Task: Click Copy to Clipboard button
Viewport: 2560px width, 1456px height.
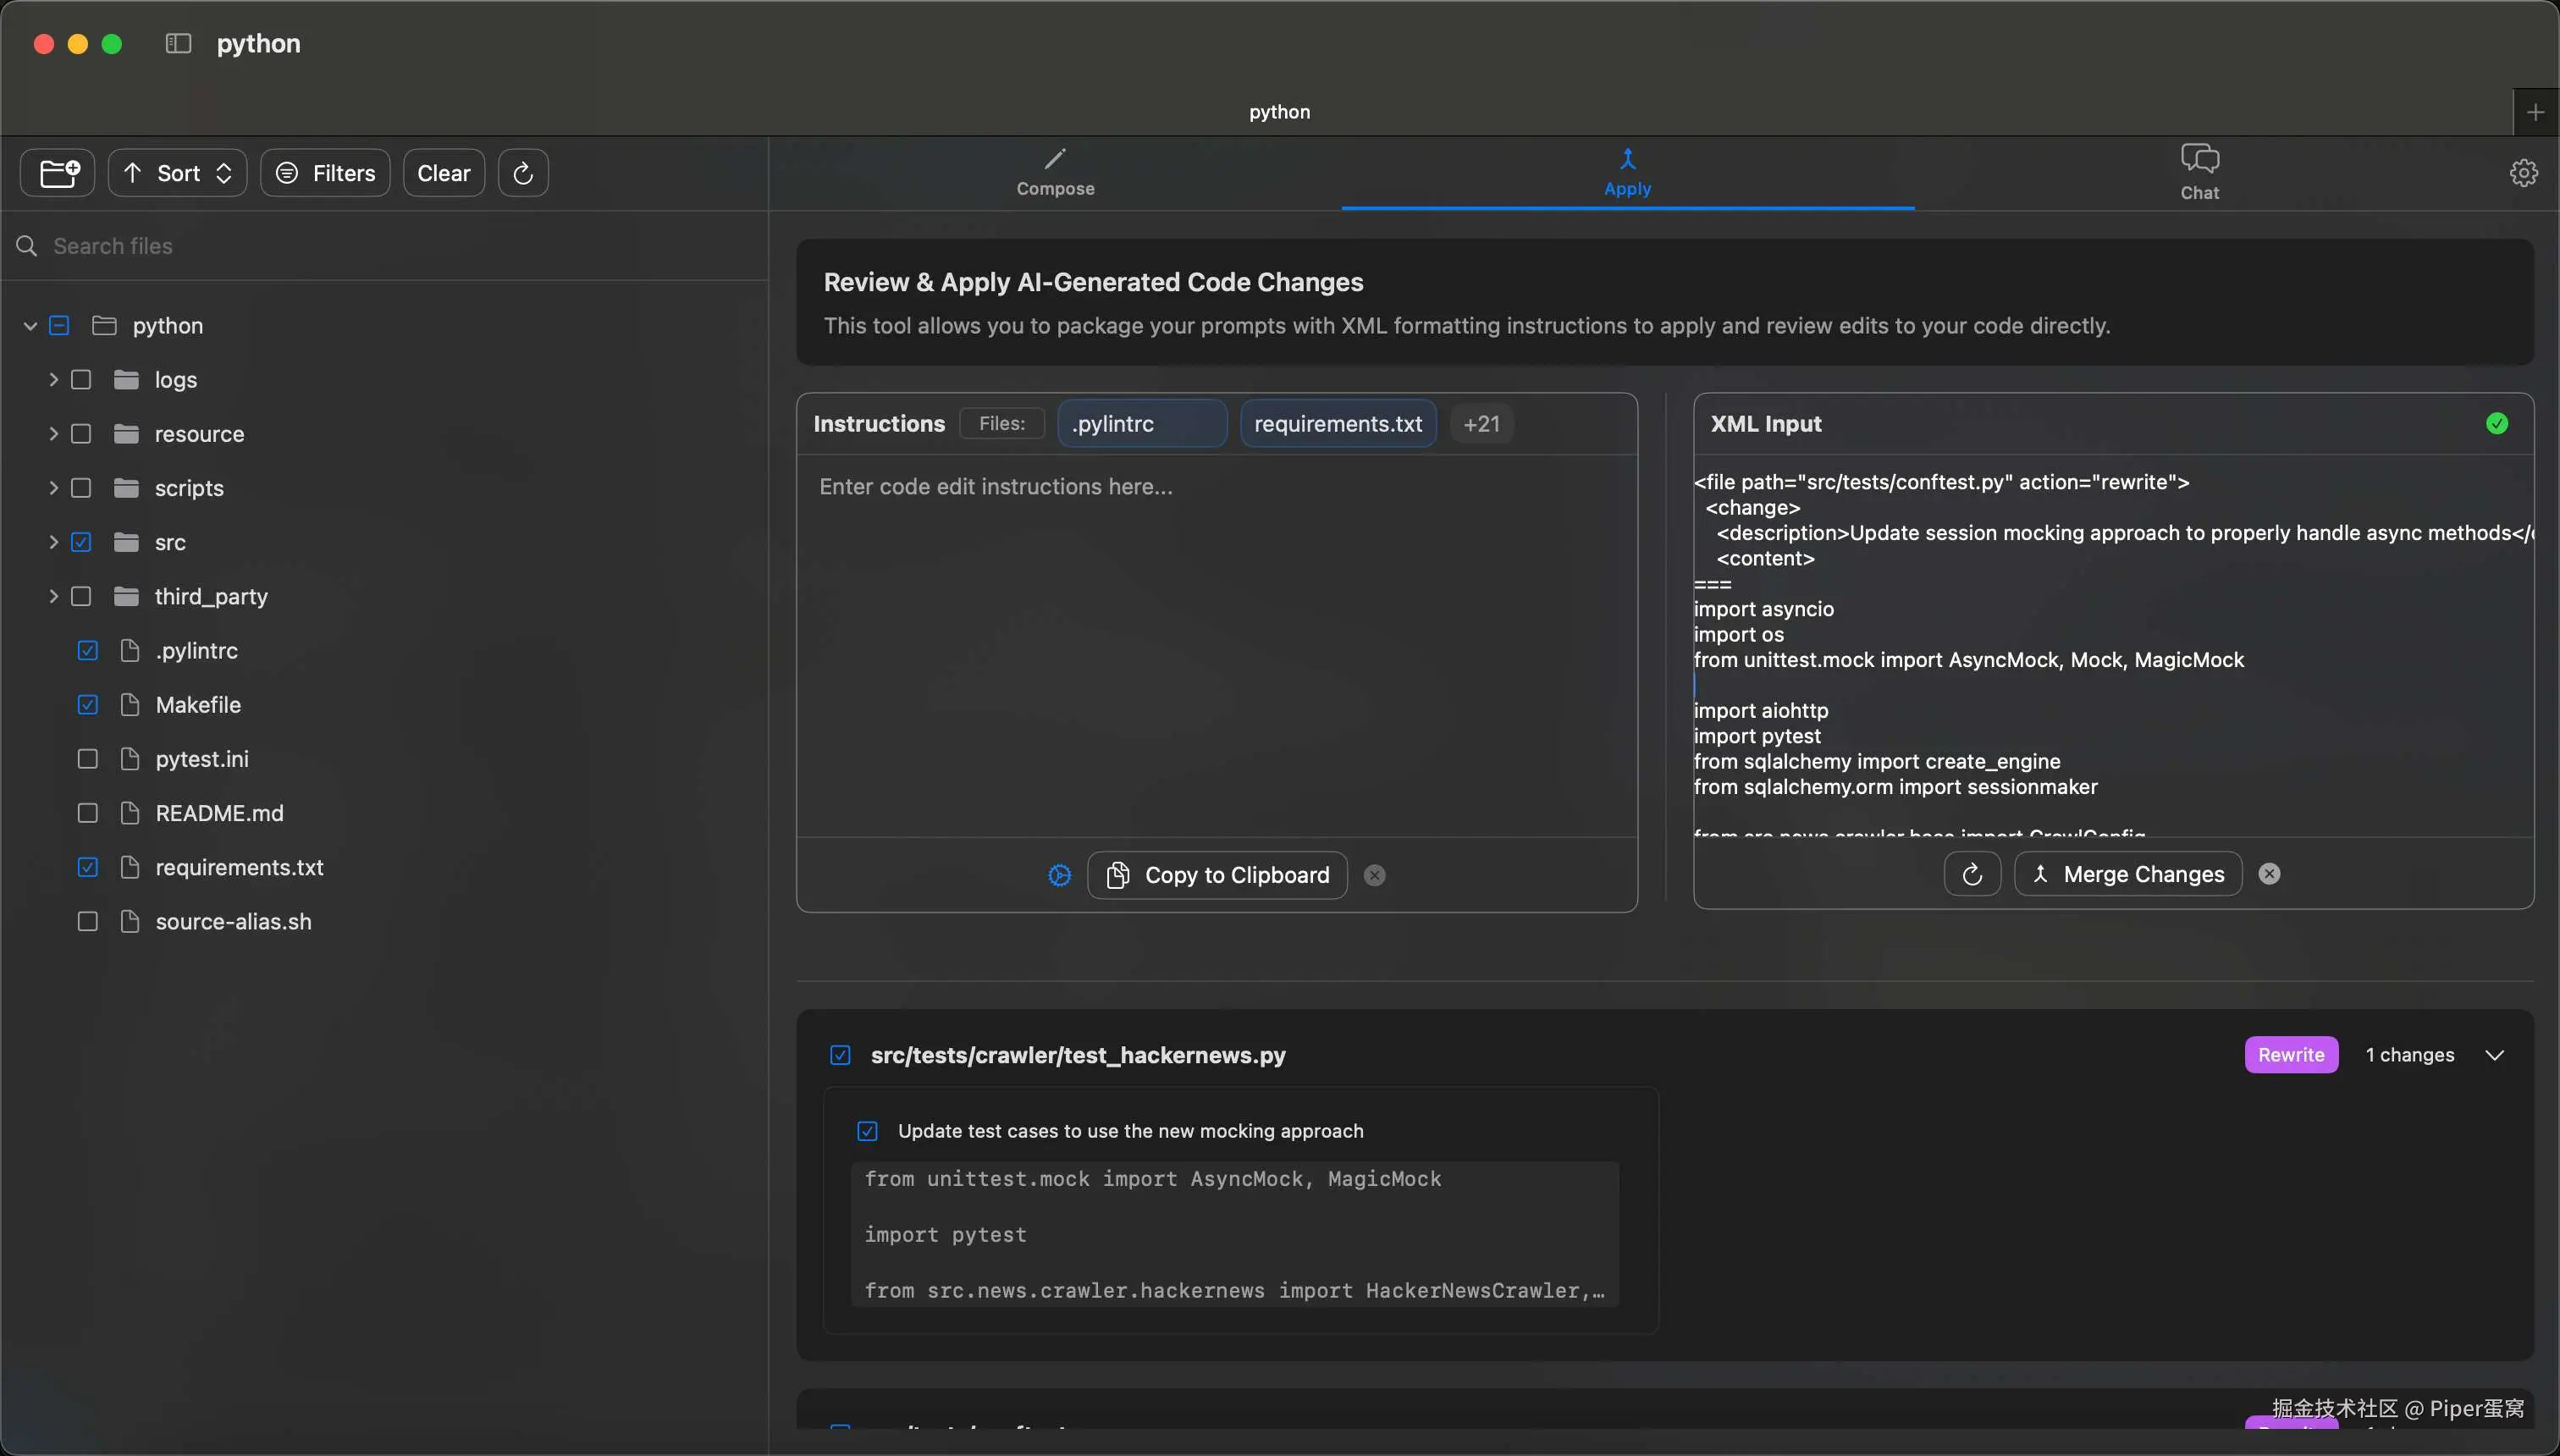Action: pyautogui.click(x=1217, y=875)
